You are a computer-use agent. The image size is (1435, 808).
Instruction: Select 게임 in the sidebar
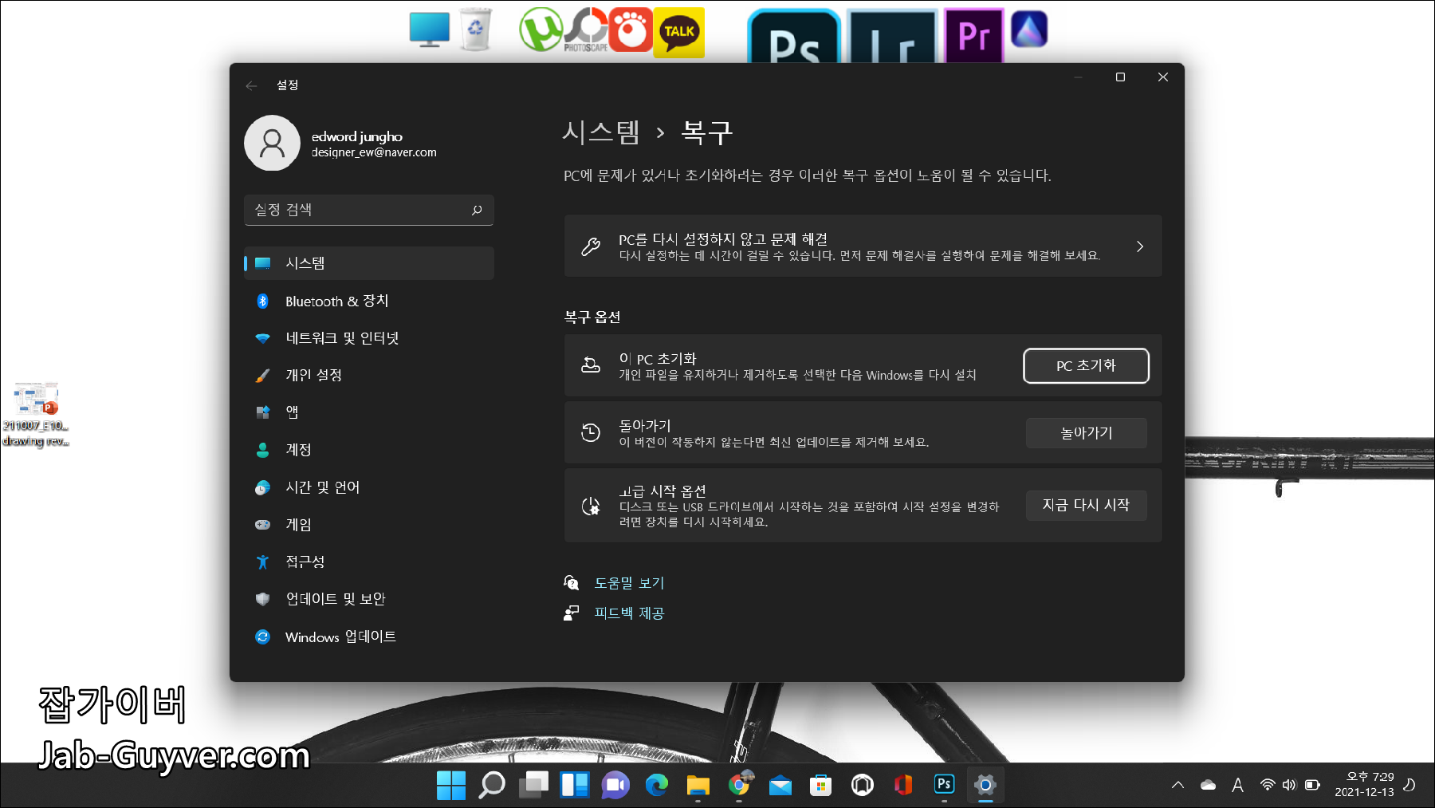pyautogui.click(x=368, y=525)
